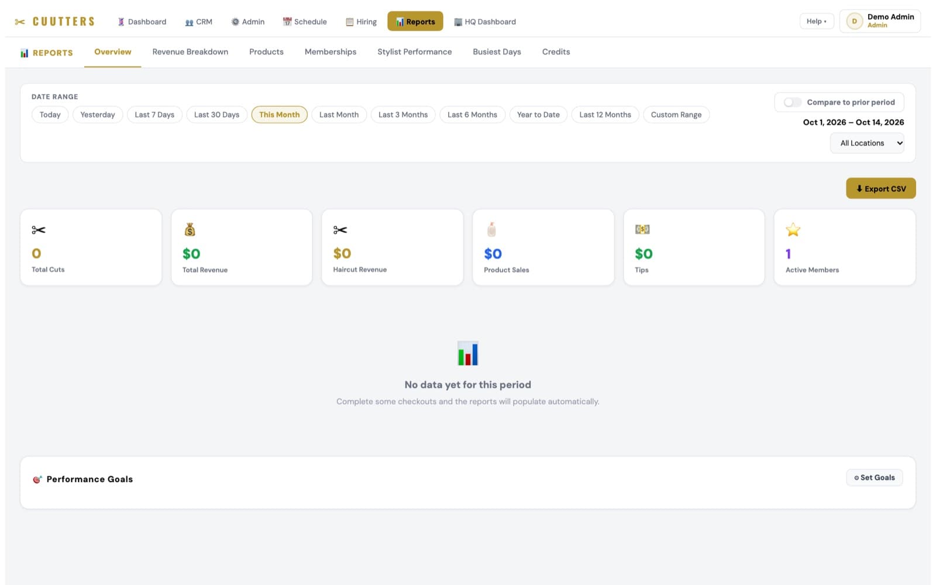This screenshot has height=585, width=936.
Task: Click the bottle icon on Product Sales card
Action: [491, 229]
